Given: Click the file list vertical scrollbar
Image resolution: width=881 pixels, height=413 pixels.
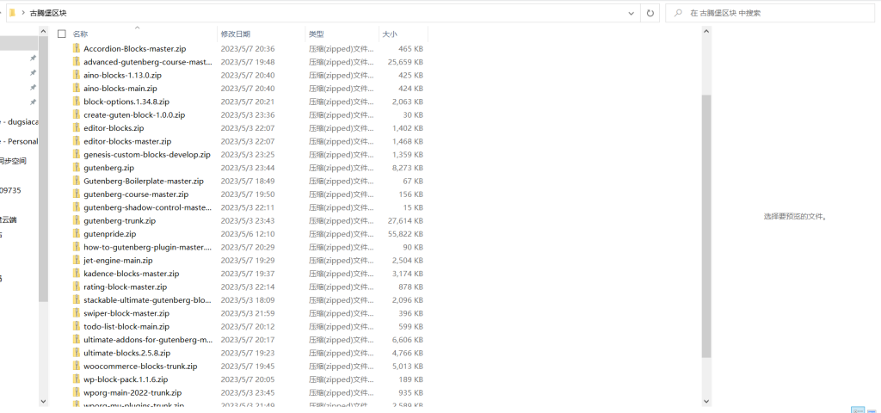Looking at the screenshot, I should click(706, 226).
